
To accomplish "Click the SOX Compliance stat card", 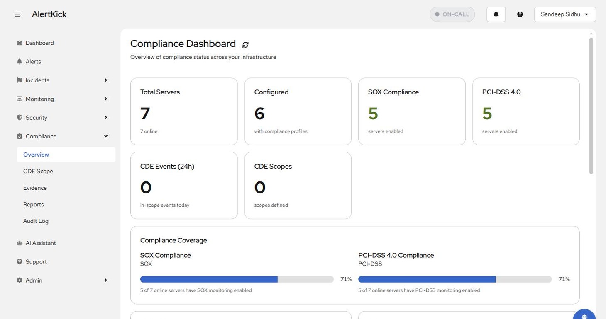I will click(412, 111).
